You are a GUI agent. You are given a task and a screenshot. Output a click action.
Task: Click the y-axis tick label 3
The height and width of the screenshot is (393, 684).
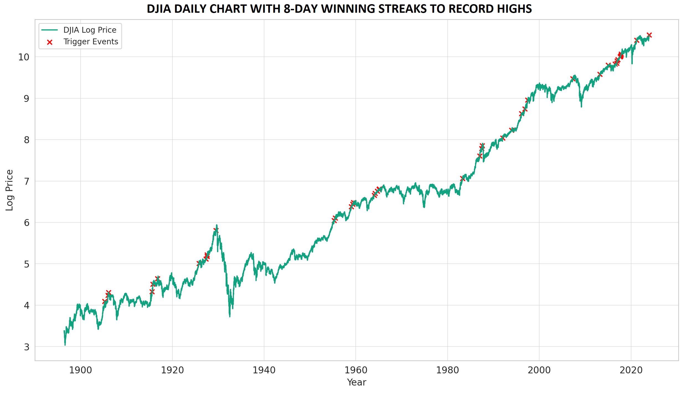click(x=27, y=347)
